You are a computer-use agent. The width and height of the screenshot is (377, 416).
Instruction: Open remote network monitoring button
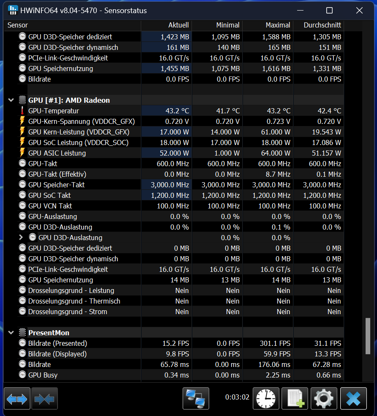click(196, 399)
